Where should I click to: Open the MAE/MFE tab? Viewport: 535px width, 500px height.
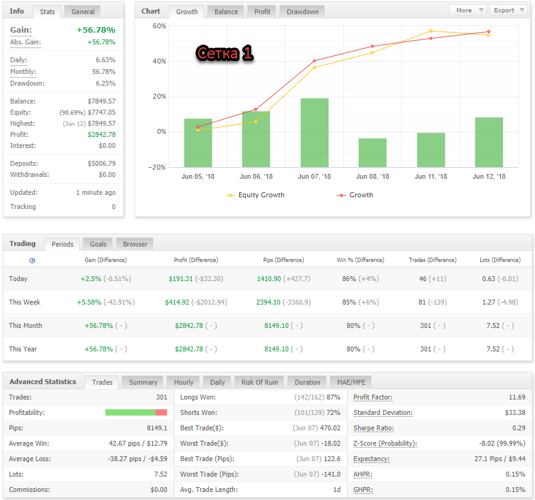pos(351,382)
